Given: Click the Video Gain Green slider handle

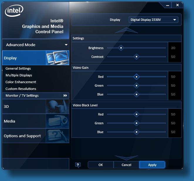Looking at the screenshot, I should (136, 86).
